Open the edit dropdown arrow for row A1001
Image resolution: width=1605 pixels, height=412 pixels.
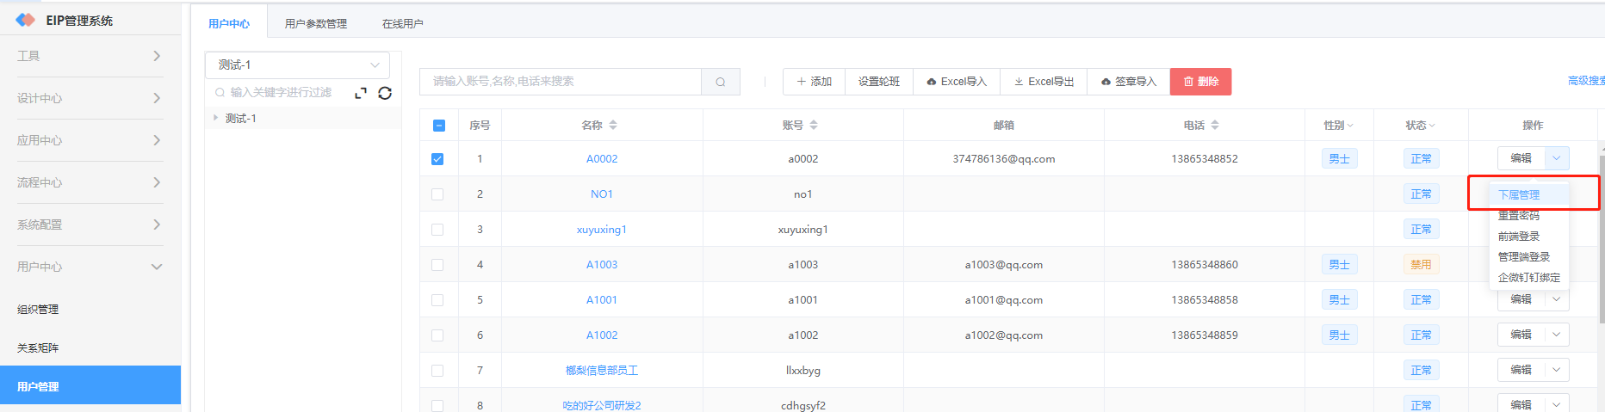click(x=1557, y=299)
